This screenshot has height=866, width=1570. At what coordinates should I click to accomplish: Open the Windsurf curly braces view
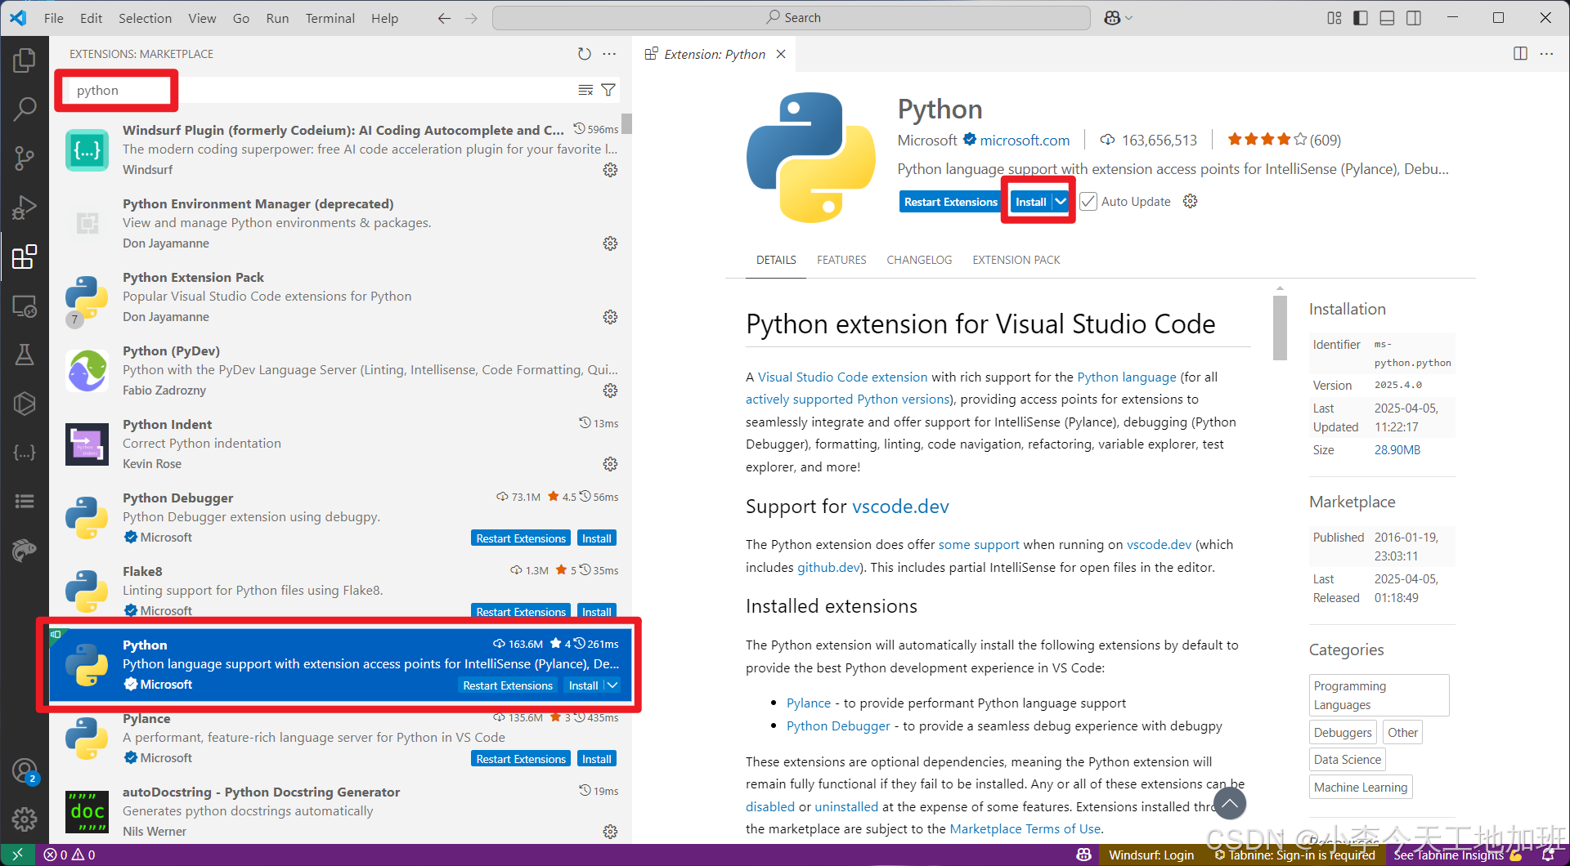pyautogui.click(x=25, y=452)
